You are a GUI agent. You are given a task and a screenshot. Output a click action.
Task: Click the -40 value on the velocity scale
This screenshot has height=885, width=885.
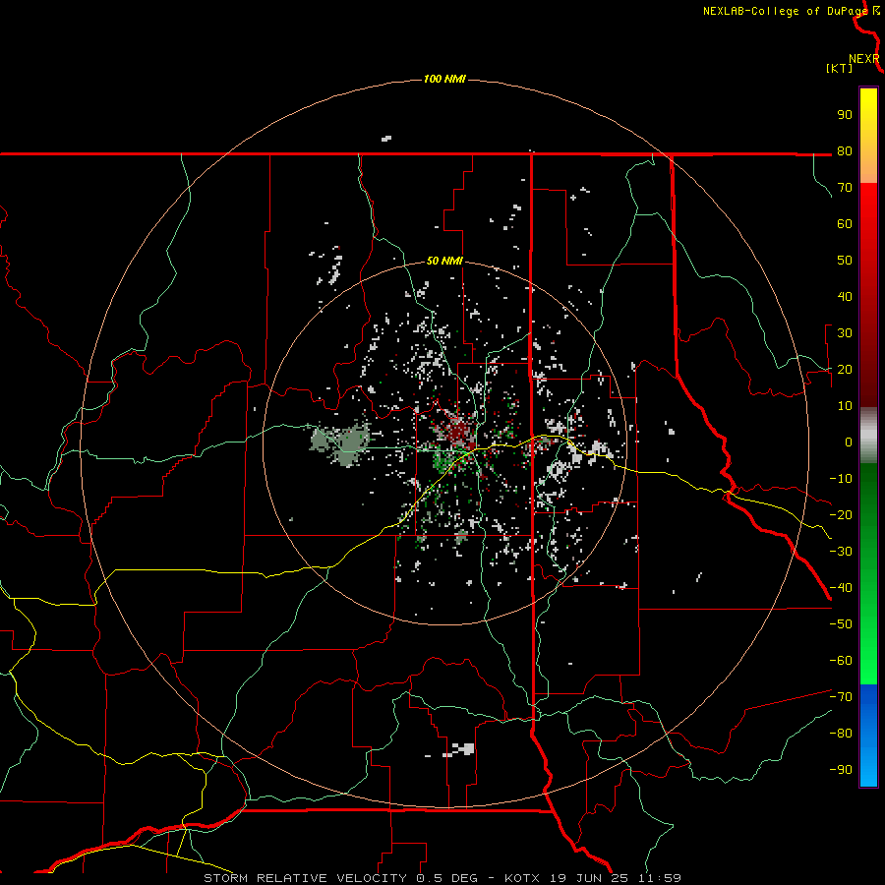pos(841,588)
